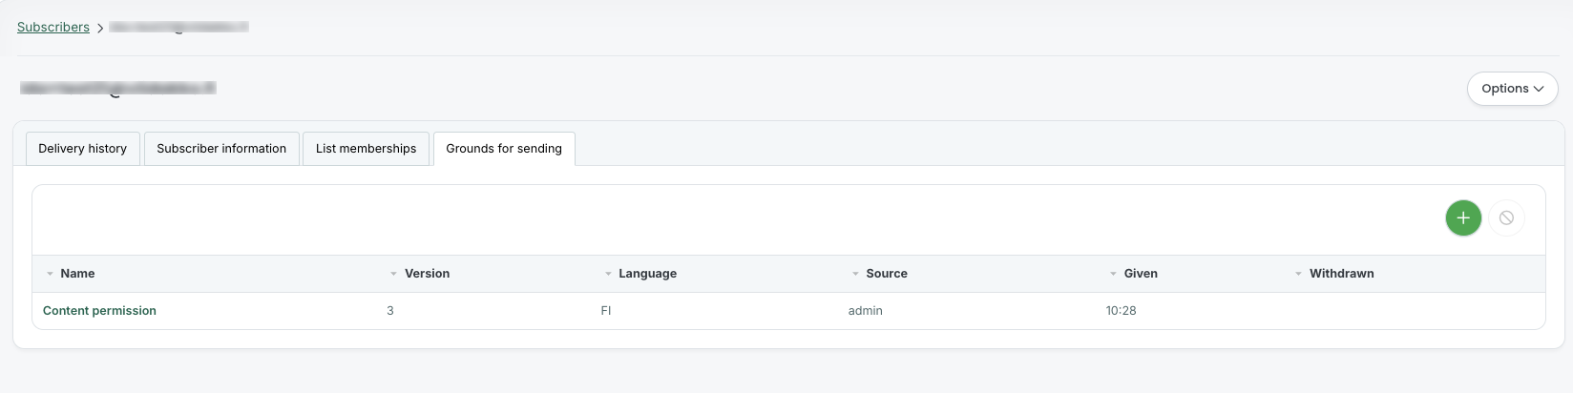
Task: Sort the table by Language column
Action: 647,274
